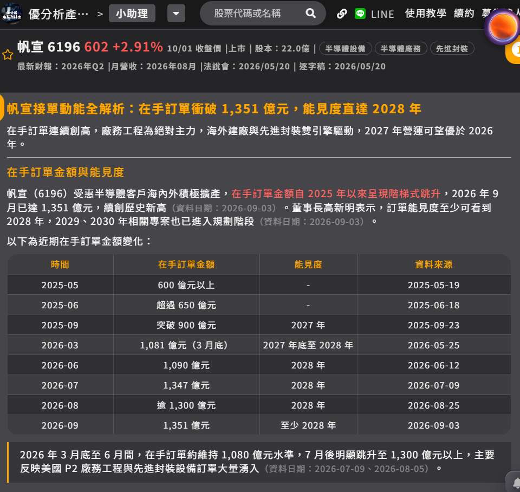Click the orange article title headline
This screenshot has width=520, height=492.
point(214,109)
